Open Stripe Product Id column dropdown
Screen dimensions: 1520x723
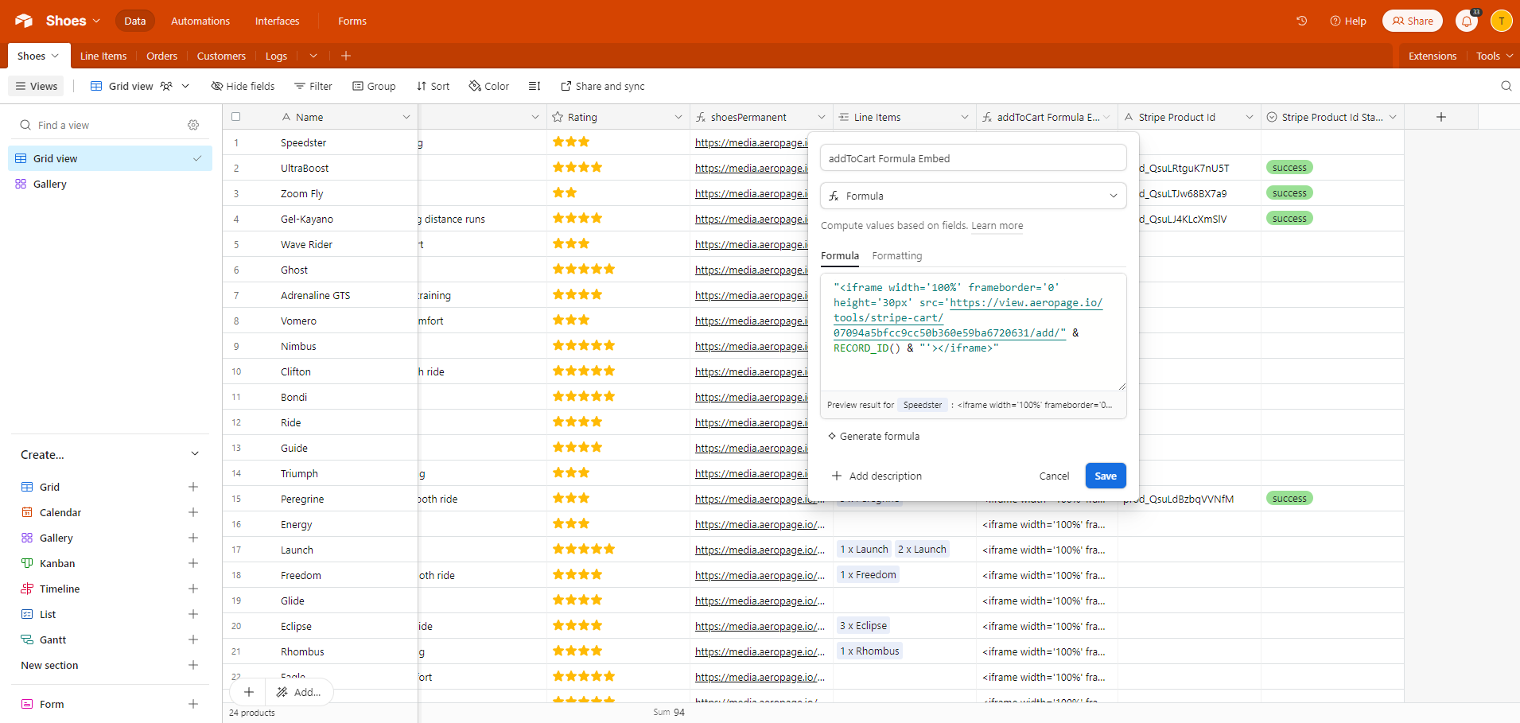tap(1250, 117)
